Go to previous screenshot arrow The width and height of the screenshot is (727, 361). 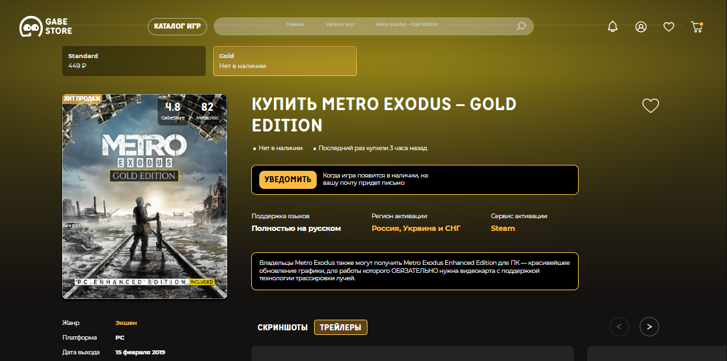click(619, 327)
